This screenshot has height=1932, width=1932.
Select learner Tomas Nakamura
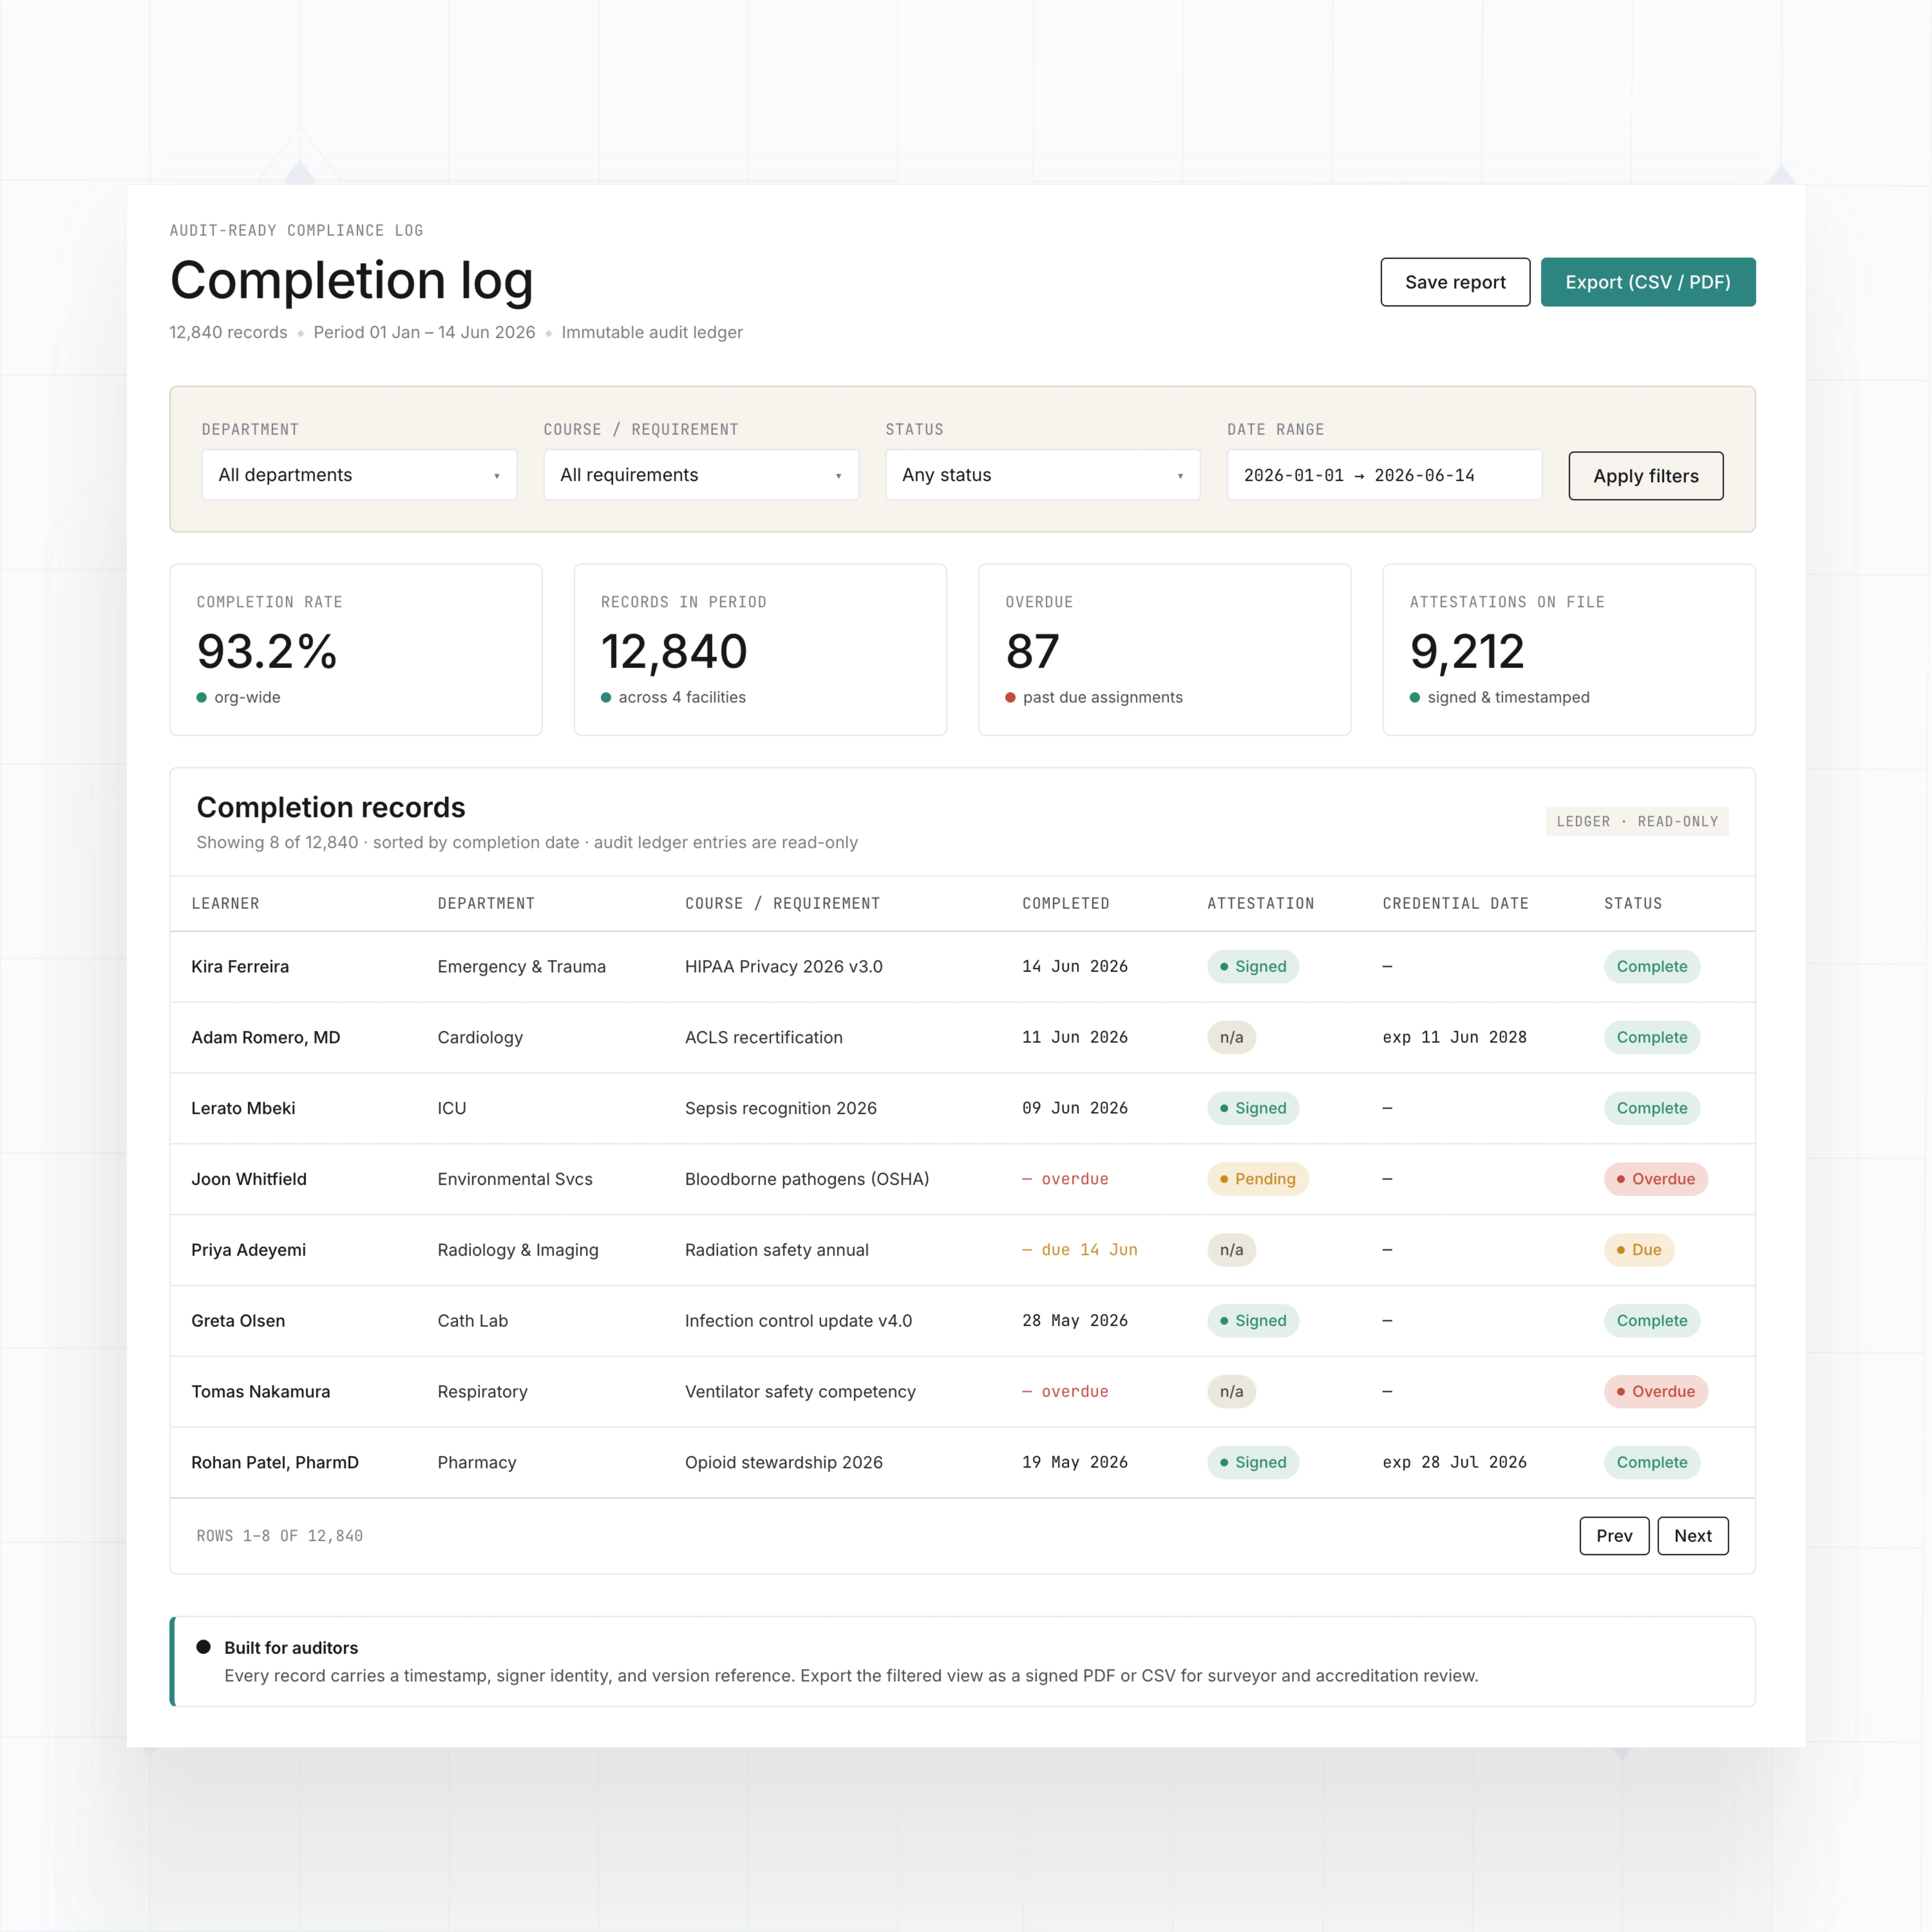pos(261,1392)
